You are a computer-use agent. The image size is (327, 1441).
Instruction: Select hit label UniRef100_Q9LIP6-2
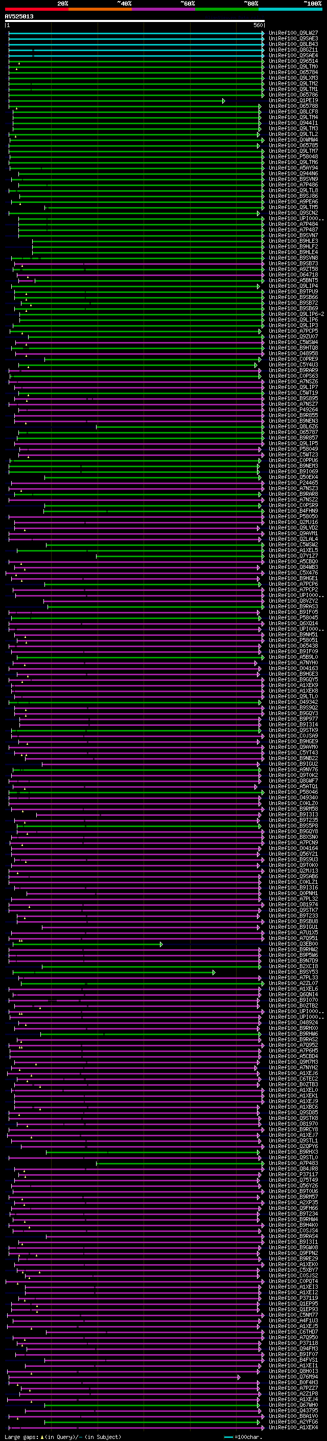[296, 314]
